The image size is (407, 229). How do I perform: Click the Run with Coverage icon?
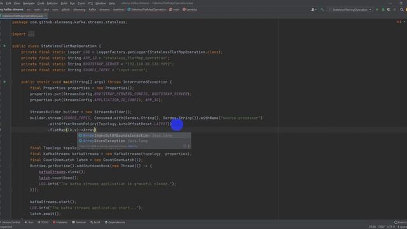tap(389, 10)
